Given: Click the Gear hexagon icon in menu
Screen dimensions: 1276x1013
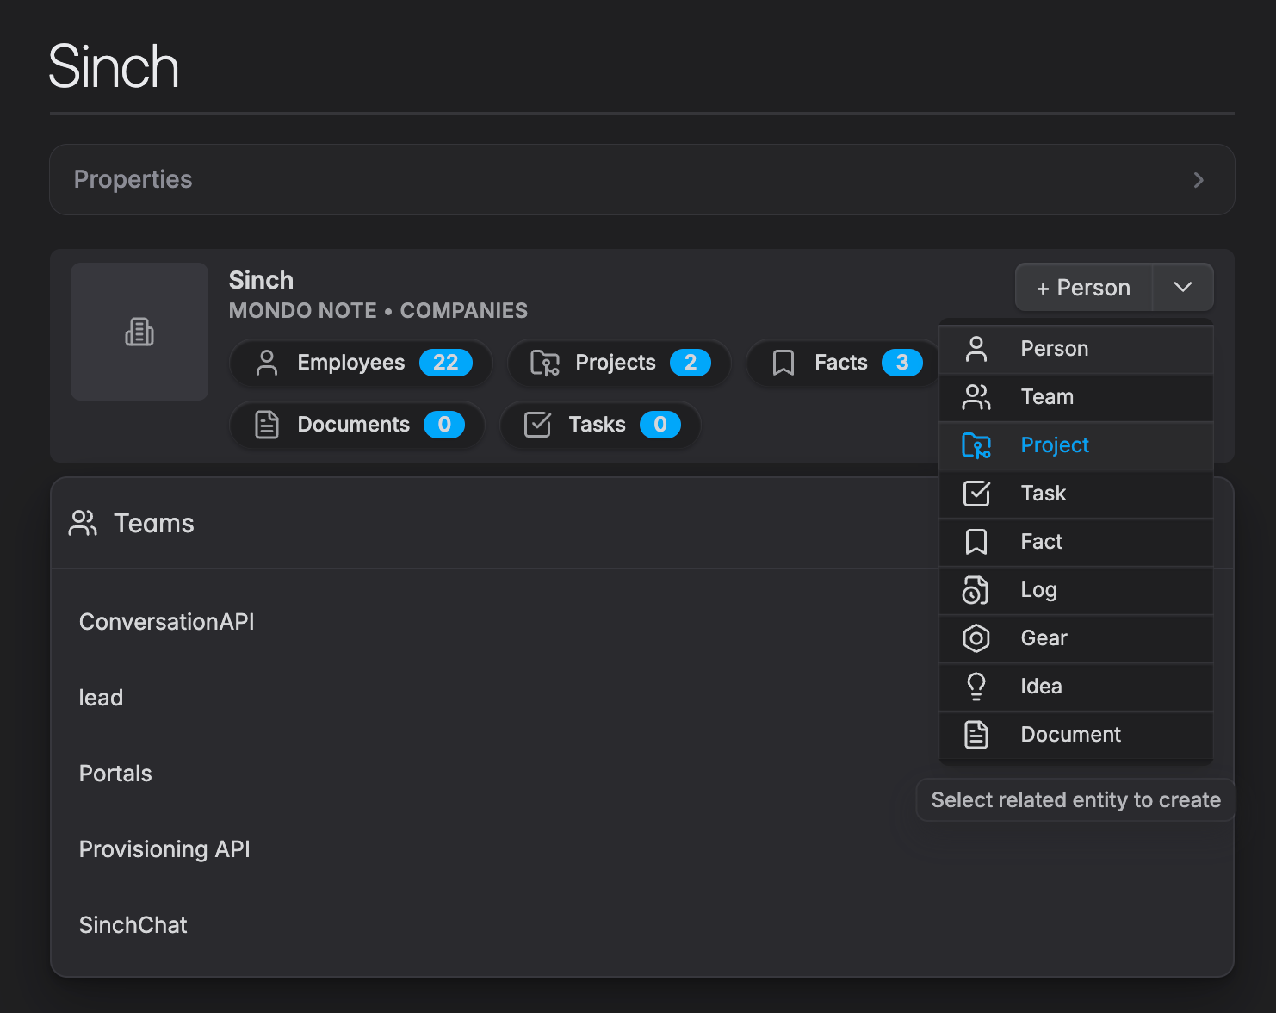Looking at the screenshot, I should point(976,638).
